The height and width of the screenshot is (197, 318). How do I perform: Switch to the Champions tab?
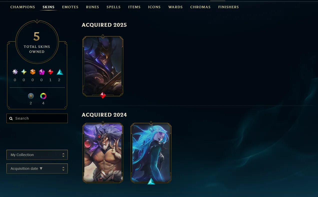[x=23, y=7]
